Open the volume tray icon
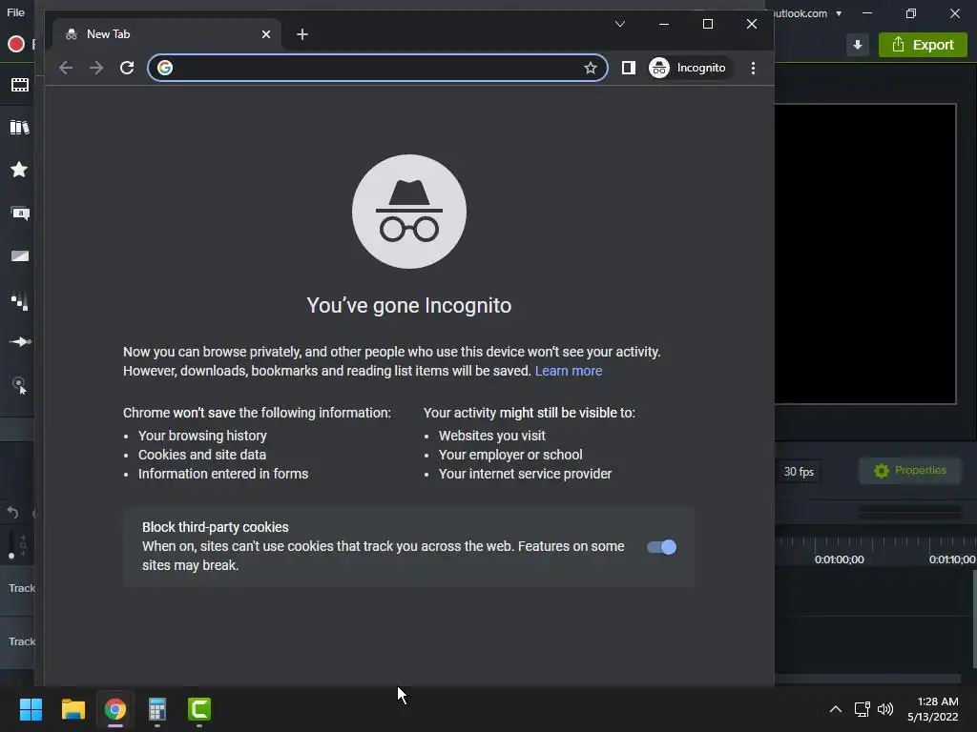Screen dimensions: 977x732 (885, 709)
